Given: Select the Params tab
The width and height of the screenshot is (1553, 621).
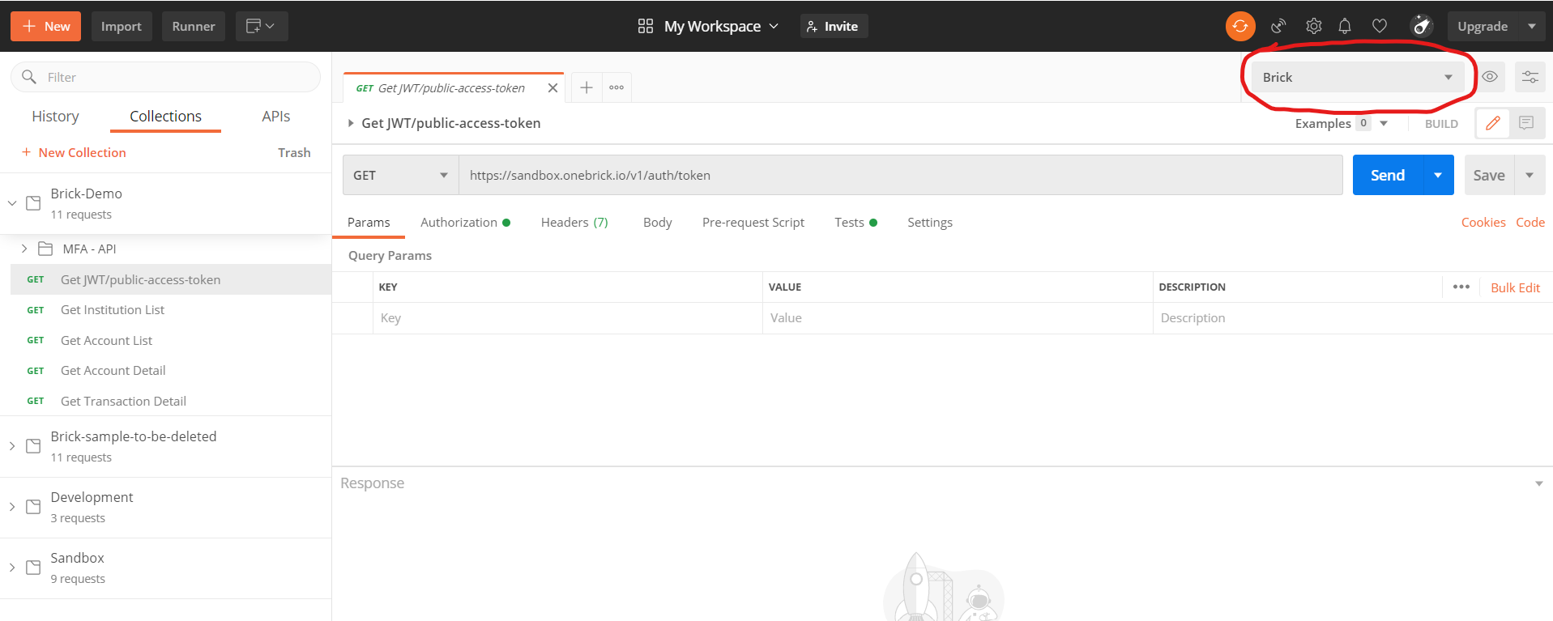Looking at the screenshot, I should [x=369, y=222].
